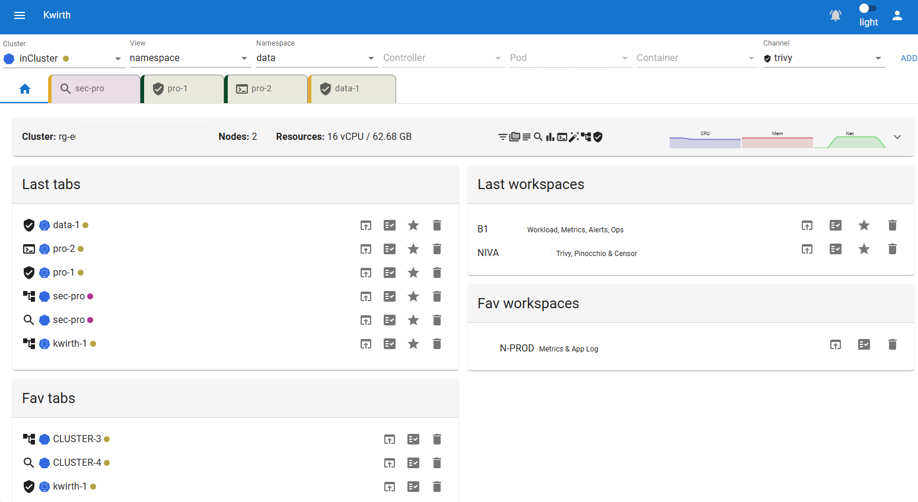Delete the kwirth-1 entry in Last tabs
Screen dimensions: 918x502
[437, 344]
